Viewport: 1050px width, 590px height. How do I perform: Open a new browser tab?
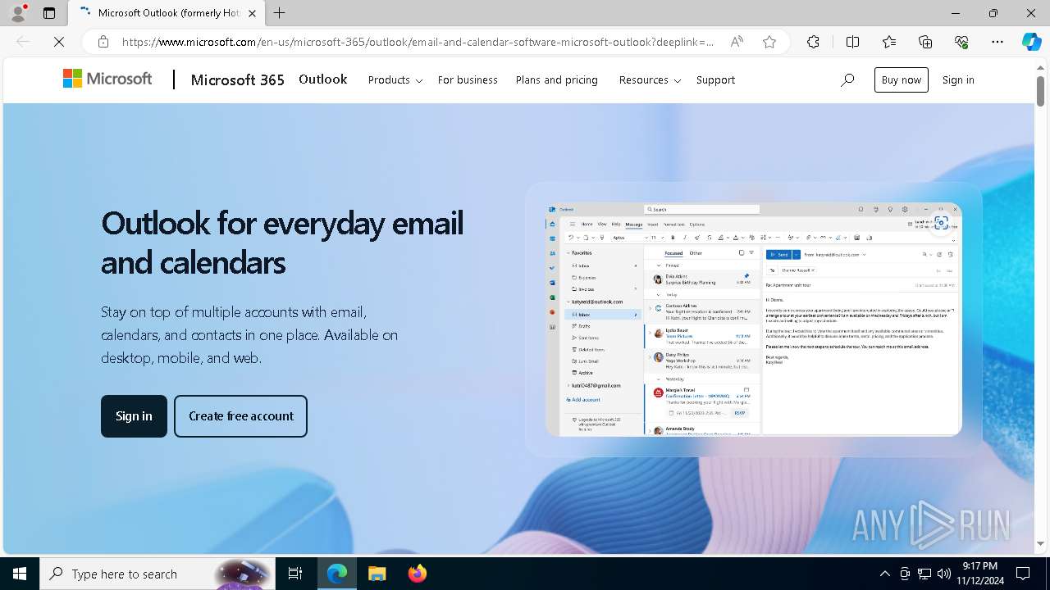(280, 13)
